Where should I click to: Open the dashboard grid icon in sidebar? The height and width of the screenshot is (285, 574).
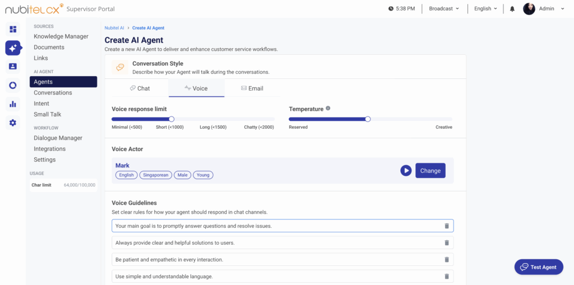13,29
